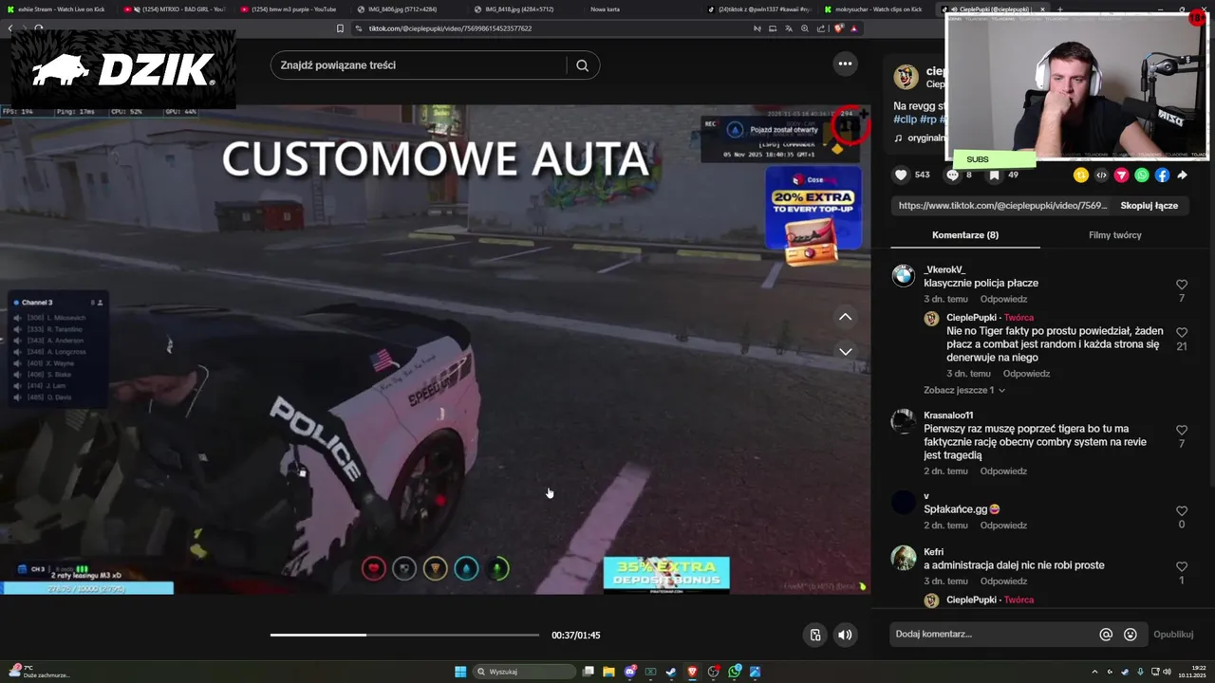
Task: Click the tiktok.com address bar URL
Action: coord(450,28)
